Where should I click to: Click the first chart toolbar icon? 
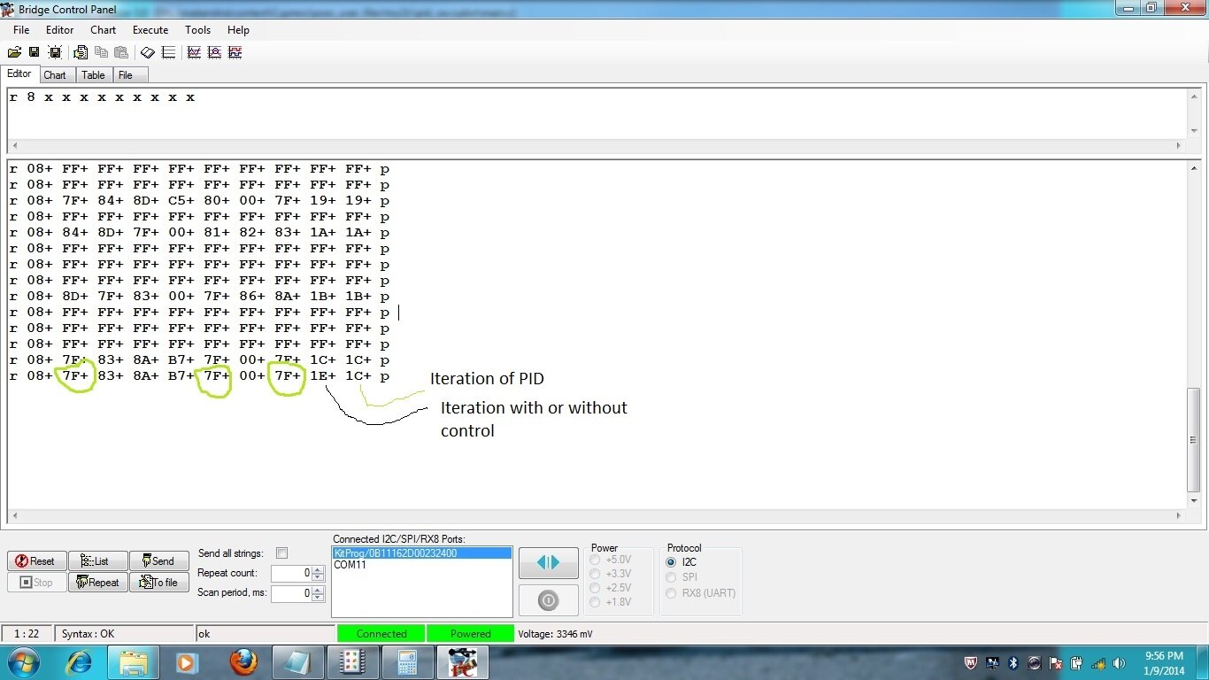pos(194,53)
